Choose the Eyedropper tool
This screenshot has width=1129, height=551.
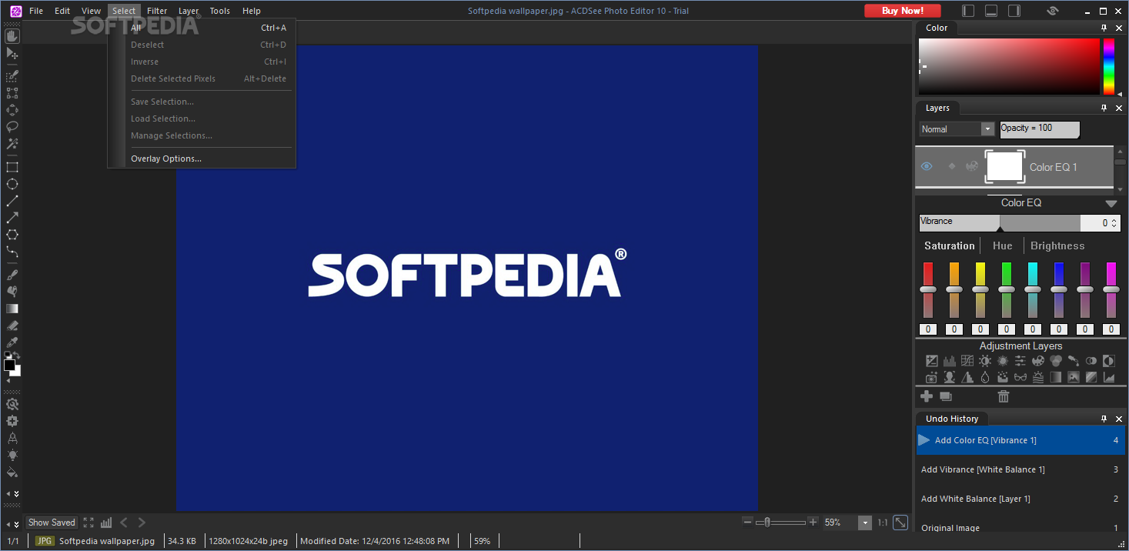click(12, 342)
